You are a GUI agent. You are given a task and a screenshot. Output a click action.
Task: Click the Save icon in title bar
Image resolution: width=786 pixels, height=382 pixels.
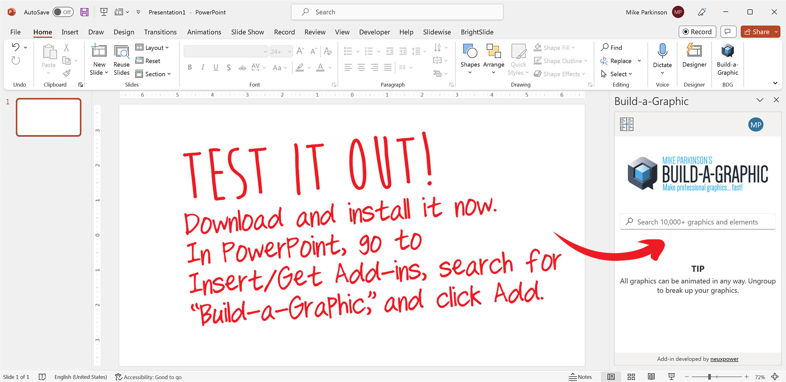[84, 12]
